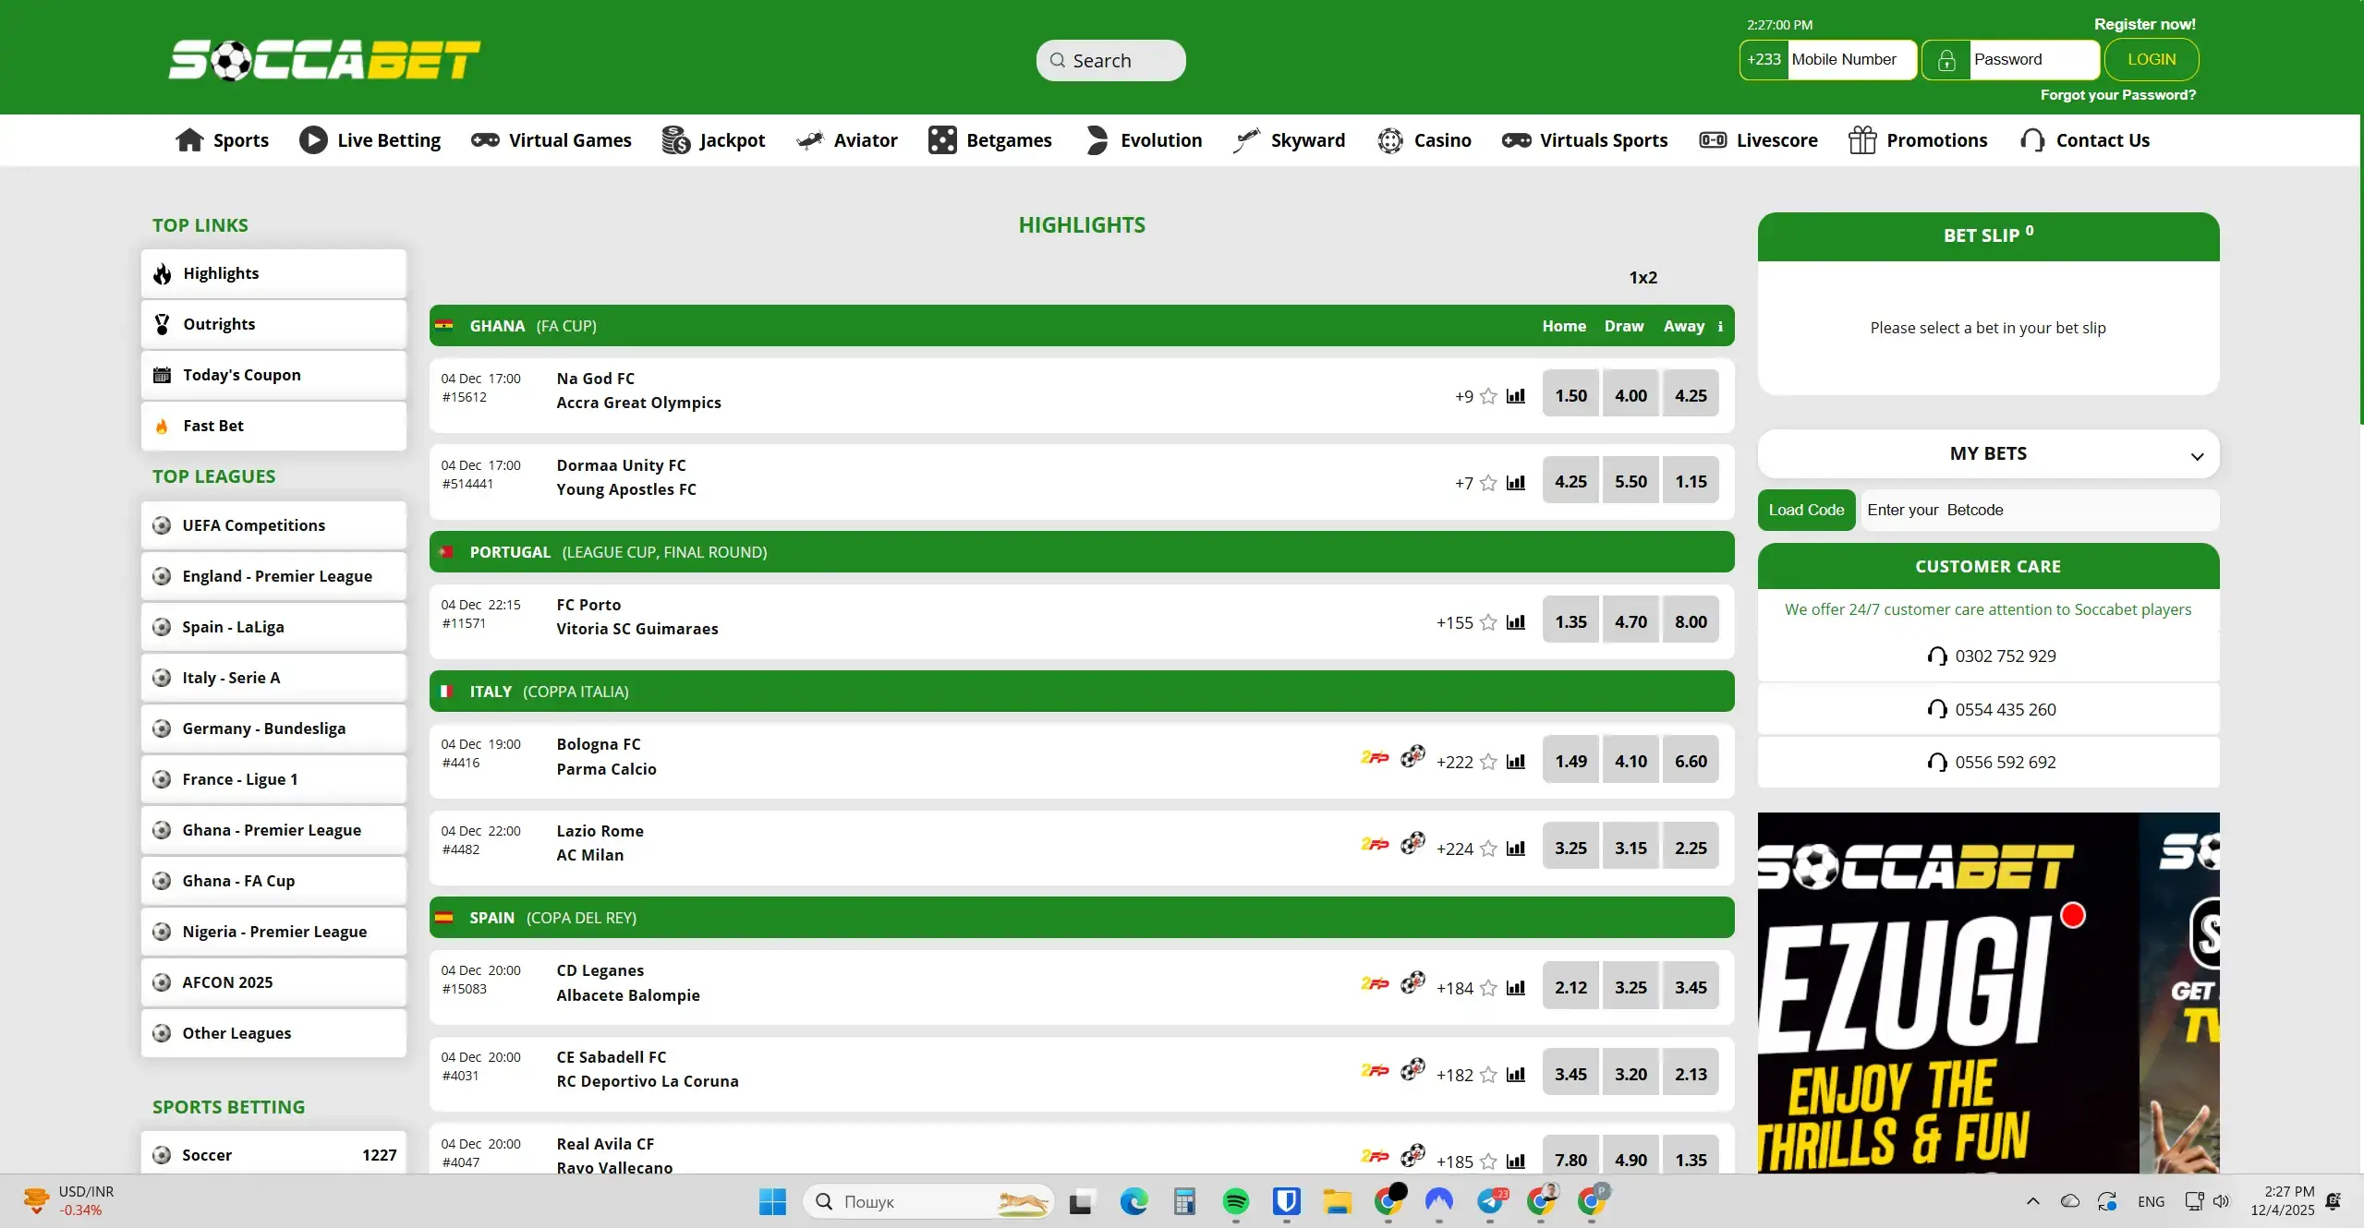Select the Skyward game icon

1245,139
